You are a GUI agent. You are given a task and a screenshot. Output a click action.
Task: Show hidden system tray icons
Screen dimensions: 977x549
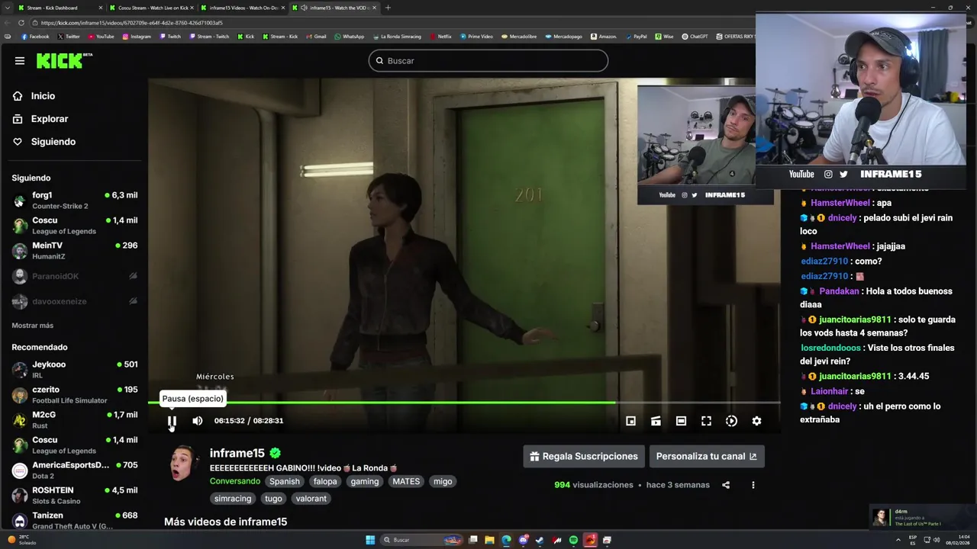(898, 540)
